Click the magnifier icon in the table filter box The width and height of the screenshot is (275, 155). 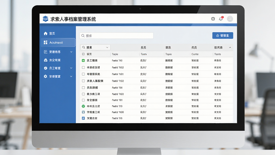(84, 47)
